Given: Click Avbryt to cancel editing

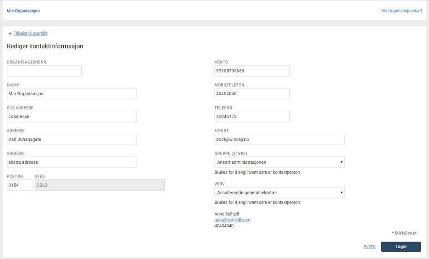Looking at the screenshot, I should [370, 246].
